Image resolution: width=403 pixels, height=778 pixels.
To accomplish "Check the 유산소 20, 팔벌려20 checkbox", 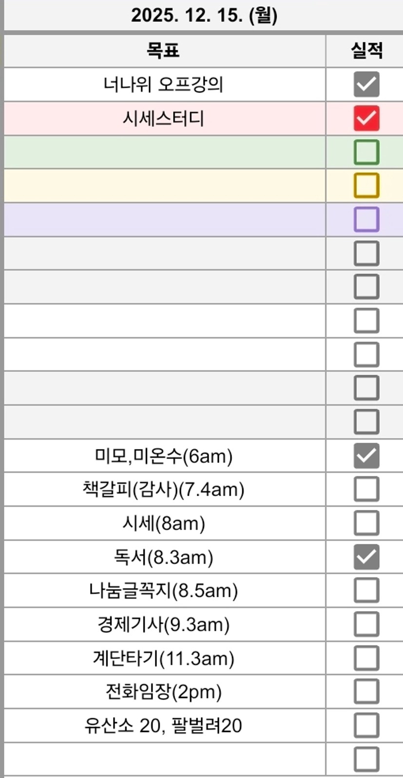I will 366,726.
